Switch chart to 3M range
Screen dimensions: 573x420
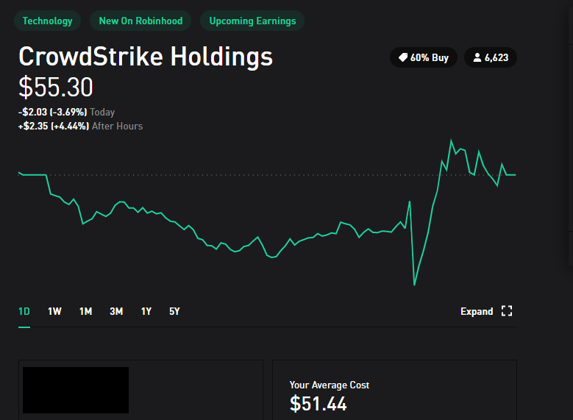coord(116,311)
